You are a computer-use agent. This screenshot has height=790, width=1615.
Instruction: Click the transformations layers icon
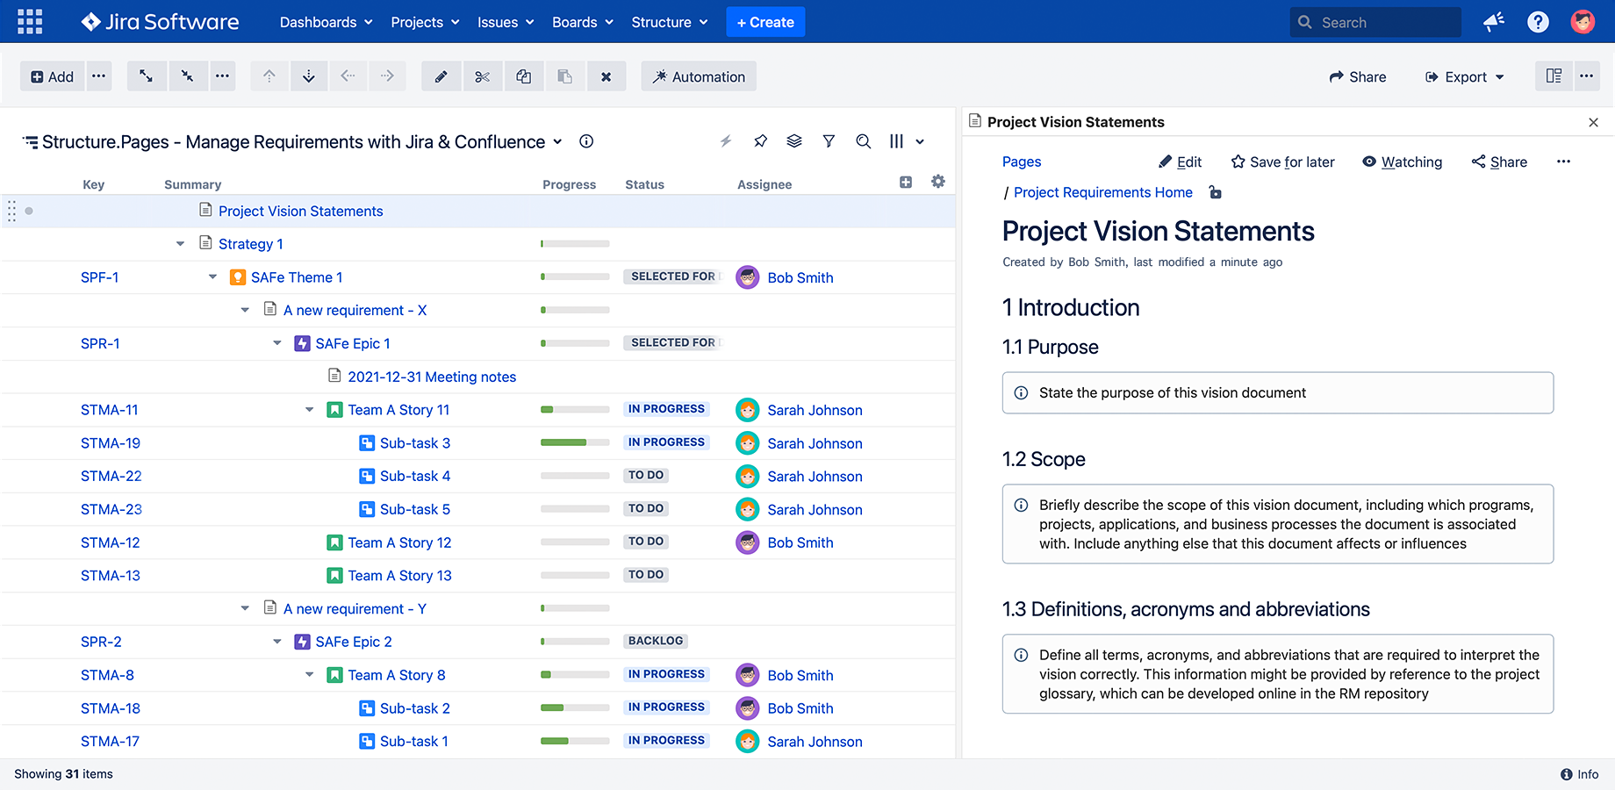click(794, 141)
